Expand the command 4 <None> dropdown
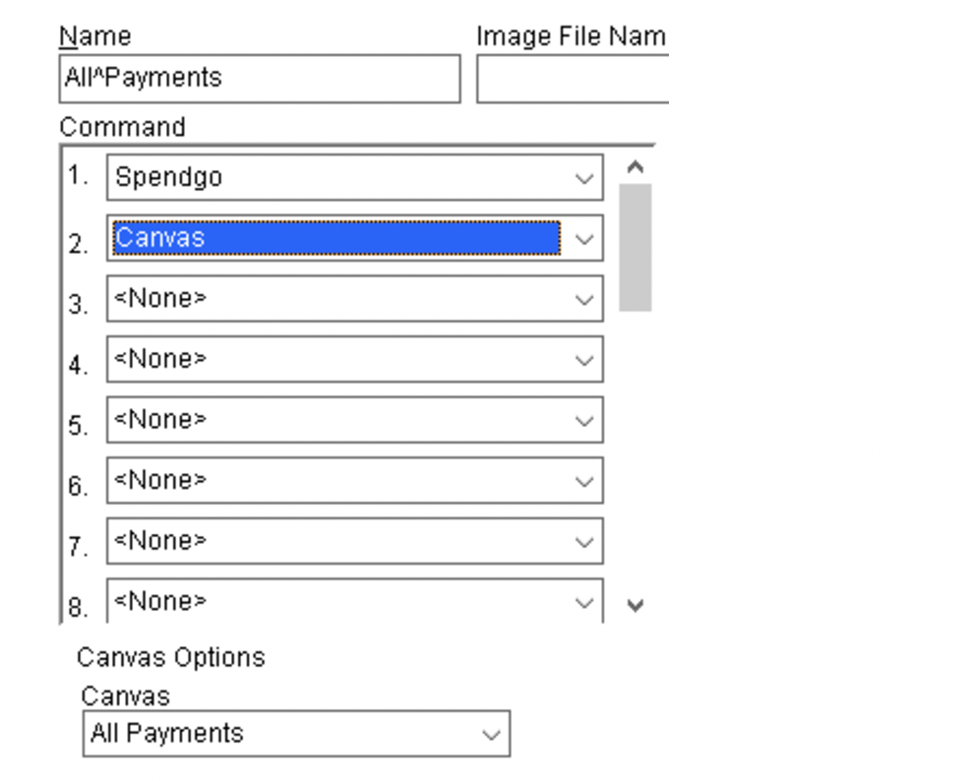The height and width of the screenshot is (781, 972). (584, 360)
